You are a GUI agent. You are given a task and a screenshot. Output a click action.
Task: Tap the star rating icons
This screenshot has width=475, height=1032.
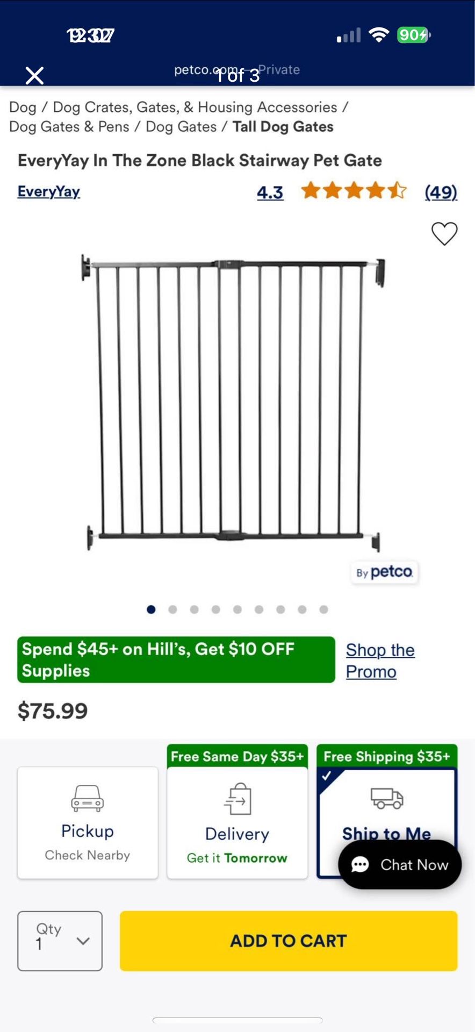354,191
